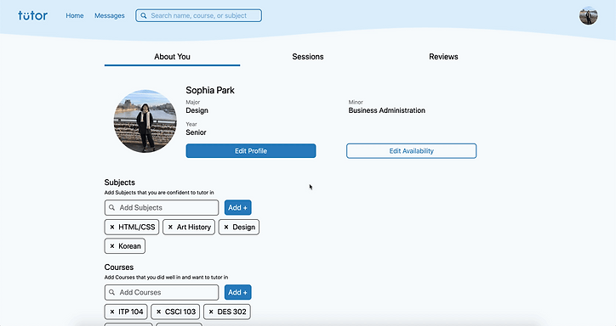Open Messages page

pyautogui.click(x=109, y=15)
